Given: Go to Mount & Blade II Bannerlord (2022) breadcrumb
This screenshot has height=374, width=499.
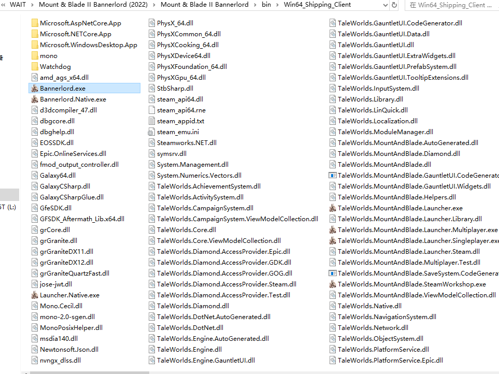Looking at the screenshot, I should coord(93,5).
